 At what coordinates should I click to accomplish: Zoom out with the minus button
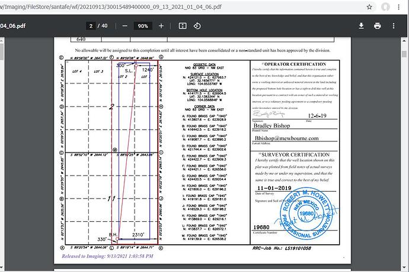tap(124, 26)
